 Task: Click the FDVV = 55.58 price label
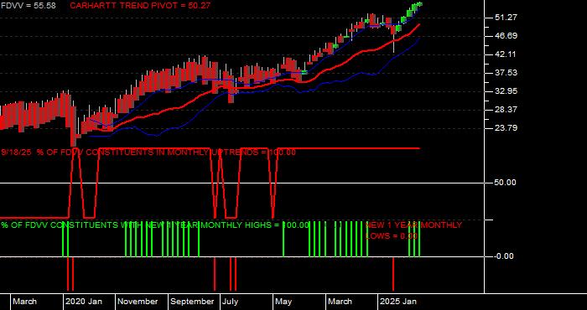click(x=28, y=6)
